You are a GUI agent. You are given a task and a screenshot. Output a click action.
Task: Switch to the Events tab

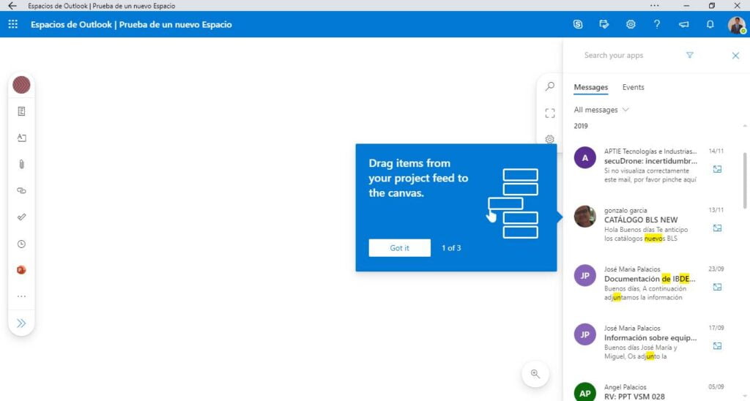[x=634, y=87]
